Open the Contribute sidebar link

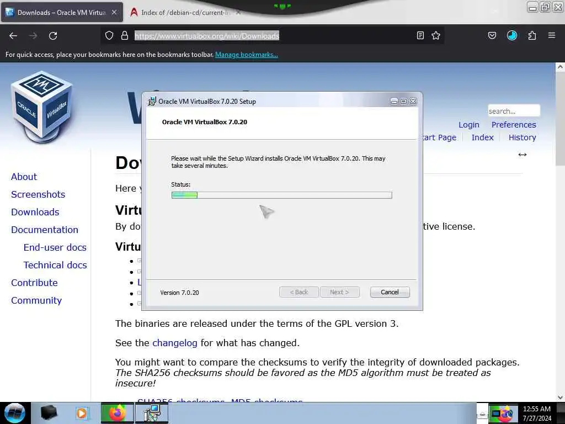tap(34, 283)
